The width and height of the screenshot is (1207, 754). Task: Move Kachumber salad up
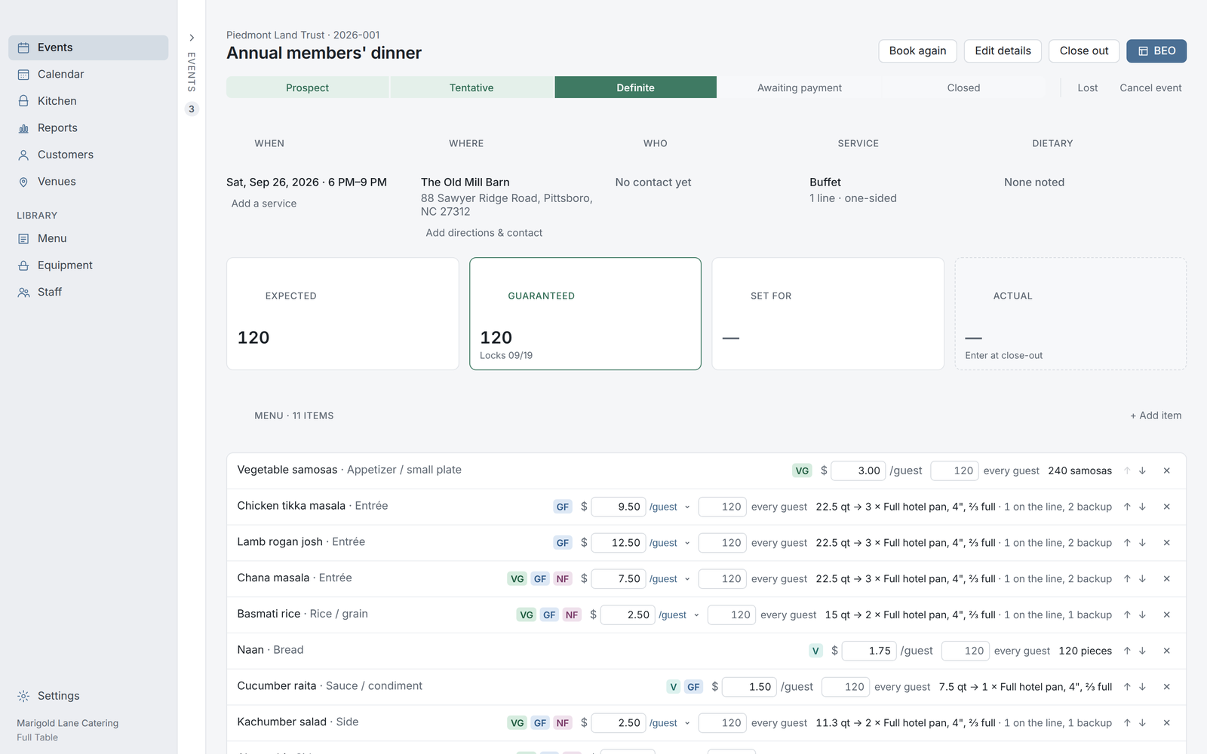click(1127, 723)
